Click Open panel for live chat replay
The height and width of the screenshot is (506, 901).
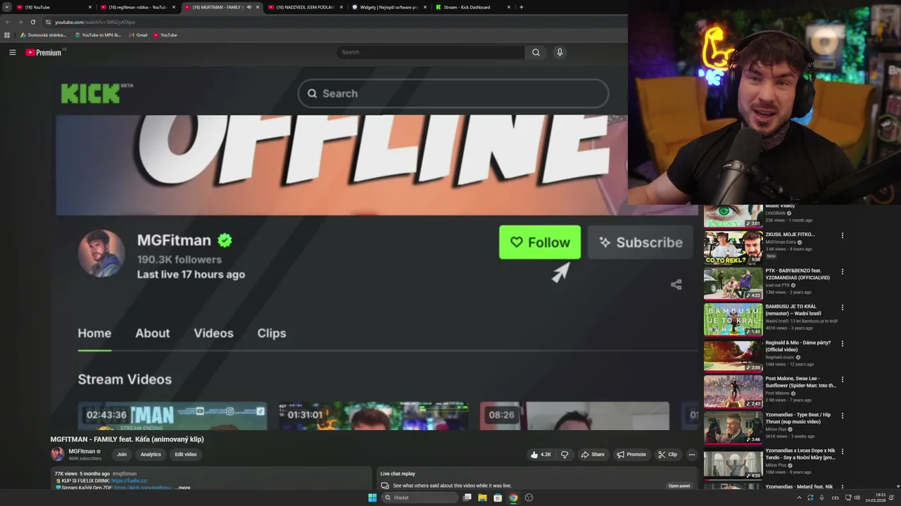(679, 486)
